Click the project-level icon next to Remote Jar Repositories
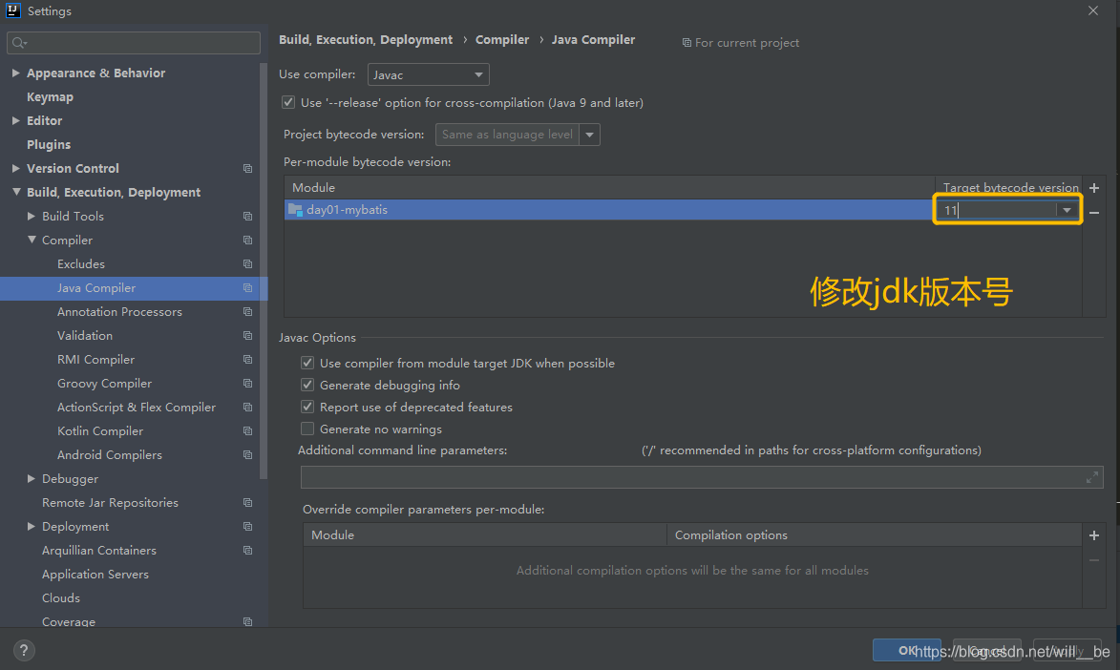This screenshot has width=1120, height=670. click(248, 503)
